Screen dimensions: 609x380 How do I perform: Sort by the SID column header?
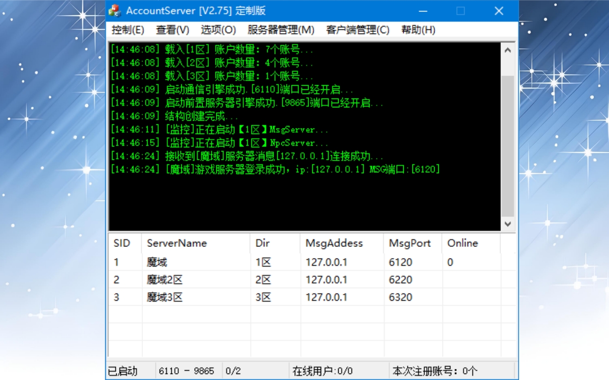pos(122,243)
